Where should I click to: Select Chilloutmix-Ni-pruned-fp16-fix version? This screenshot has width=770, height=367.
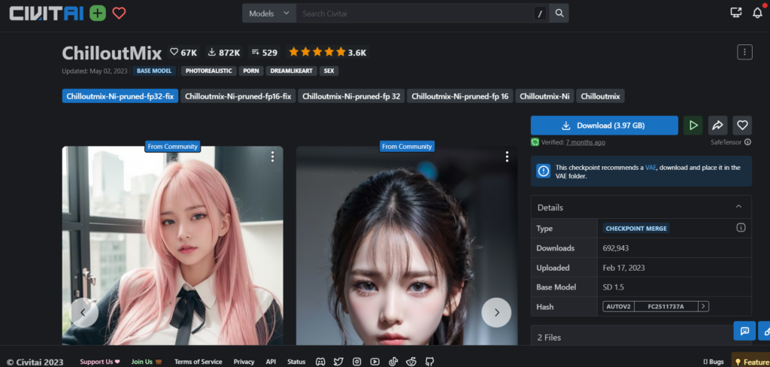point(238,96)
